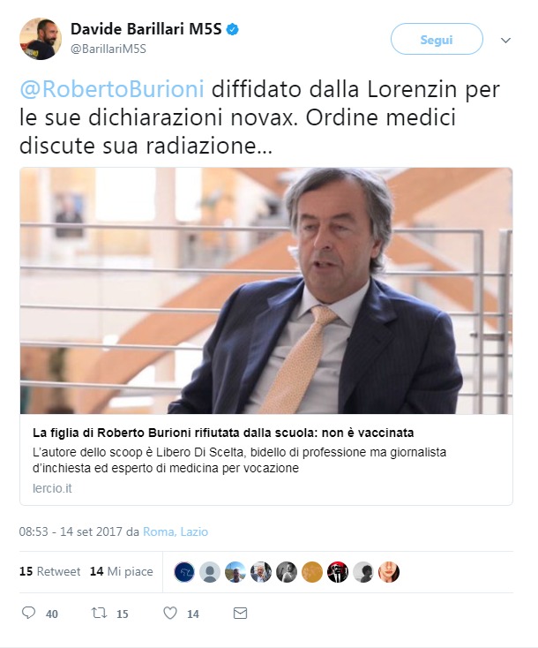
Task: Like the tweet with heart icon
Action: (170, 613)
